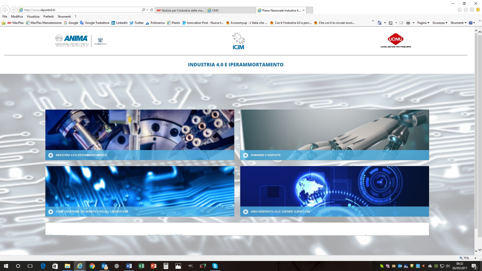
Task: Switch to the CMS tab
Action: 231,10
